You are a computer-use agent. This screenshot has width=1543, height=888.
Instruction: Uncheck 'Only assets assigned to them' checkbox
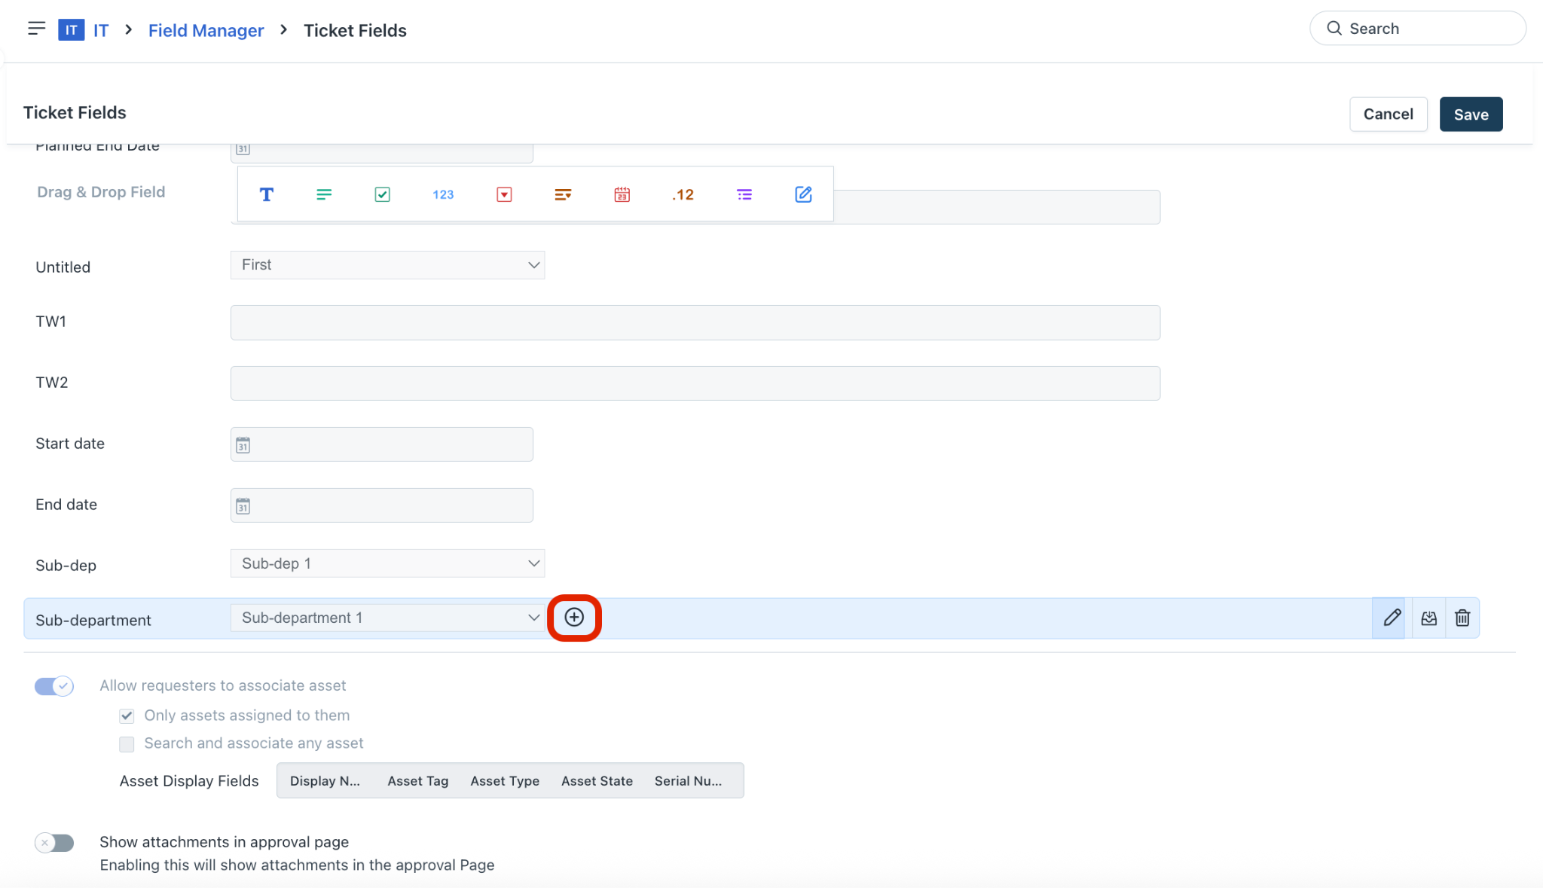point(127,716)
